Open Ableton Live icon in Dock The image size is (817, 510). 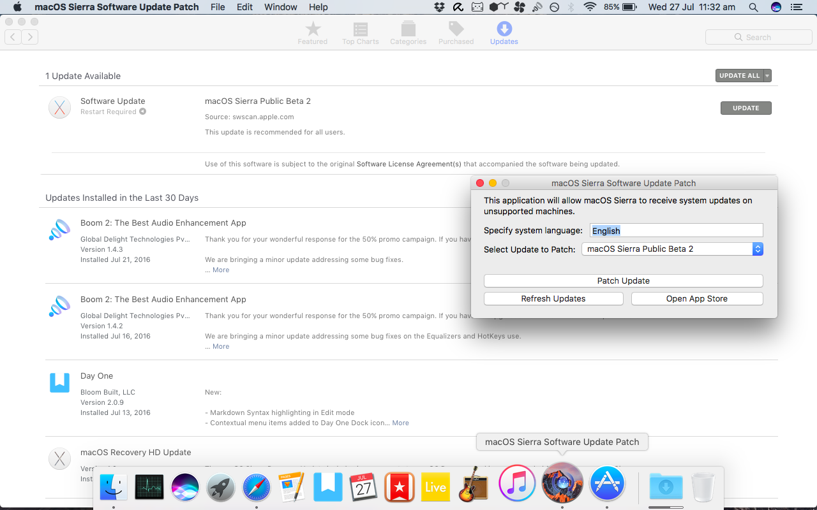tap(435, 488)
